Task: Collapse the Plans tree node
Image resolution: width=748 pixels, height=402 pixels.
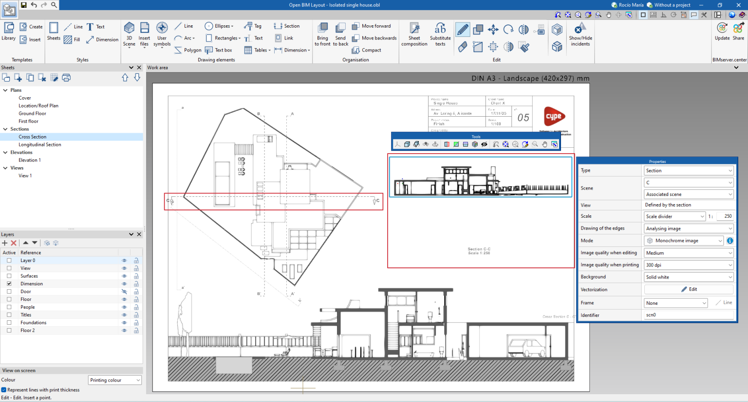Action: (x=4, y=90)
